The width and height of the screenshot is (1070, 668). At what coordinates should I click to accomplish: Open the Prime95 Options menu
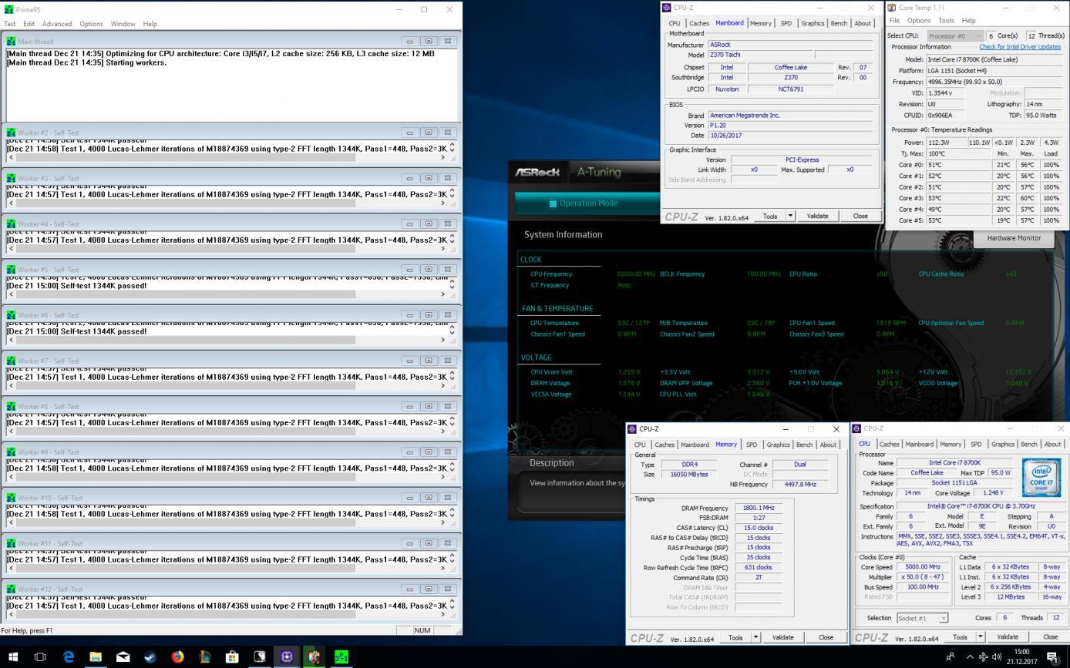pos(91,24)
